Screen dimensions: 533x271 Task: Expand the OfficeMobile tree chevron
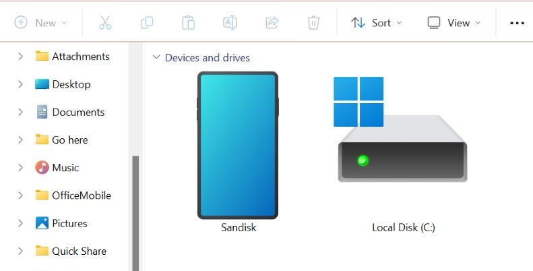(x=20, y=195)
